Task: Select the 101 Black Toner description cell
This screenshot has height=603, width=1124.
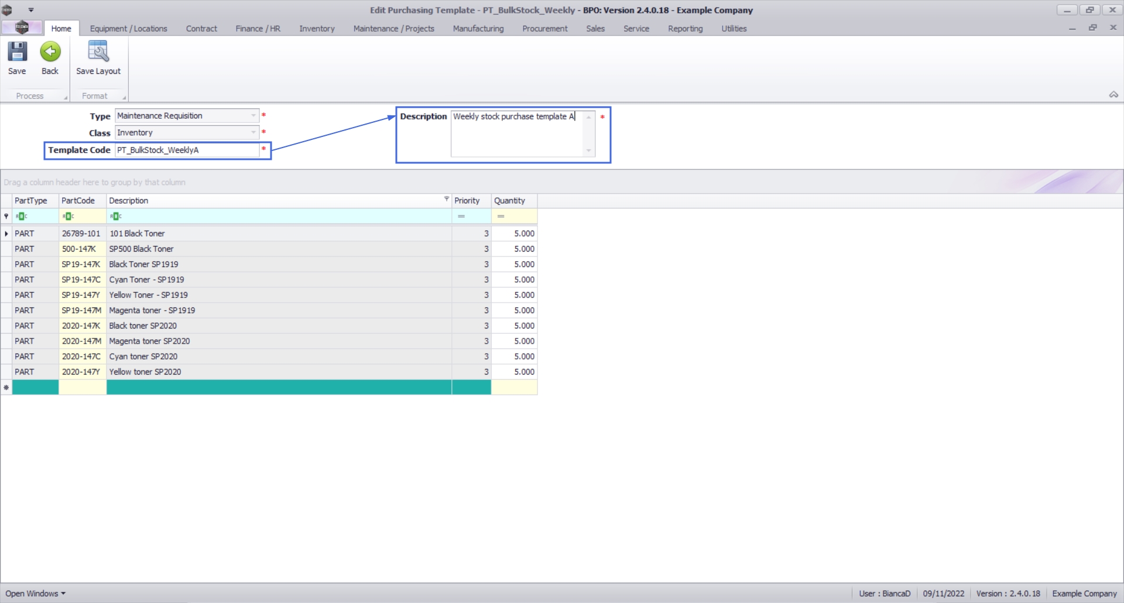Action: coord(279,234)
